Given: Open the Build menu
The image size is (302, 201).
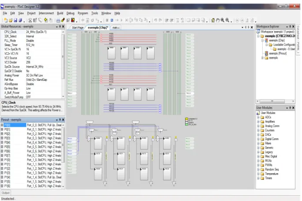Looking at the screenshot, I should (x=60, y=13).
